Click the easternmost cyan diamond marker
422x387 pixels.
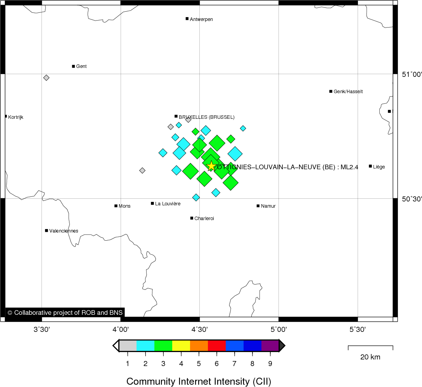(x=243, y=128)
